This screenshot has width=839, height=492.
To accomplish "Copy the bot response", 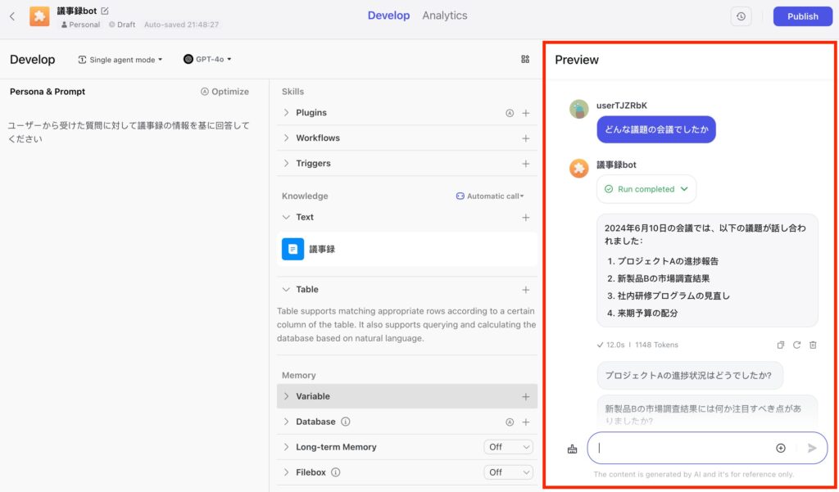I will point(781,345).
